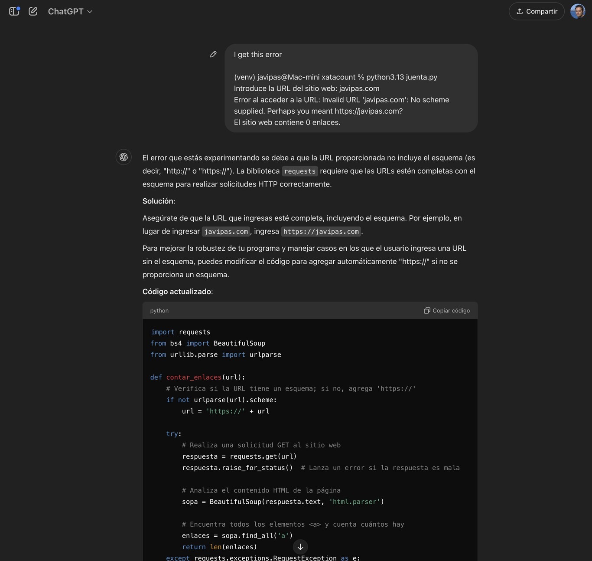592x561 pixels.
Task: Toggle the sidebar panel icon
Action: pos(14,11)
